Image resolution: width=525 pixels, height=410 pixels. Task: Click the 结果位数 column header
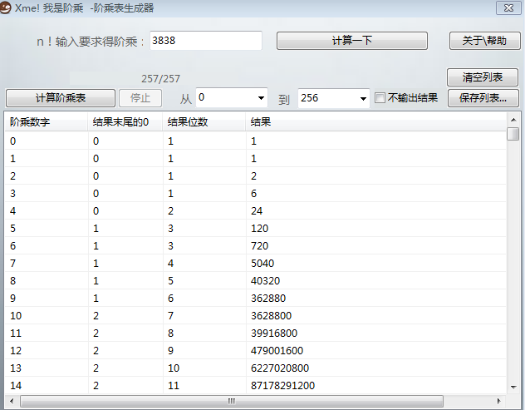pos(204,121)
